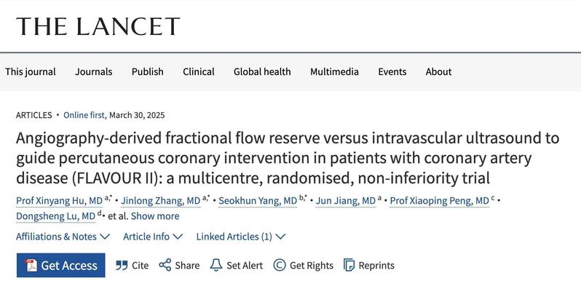Open Linked Articles (1) dropdown

241,237
